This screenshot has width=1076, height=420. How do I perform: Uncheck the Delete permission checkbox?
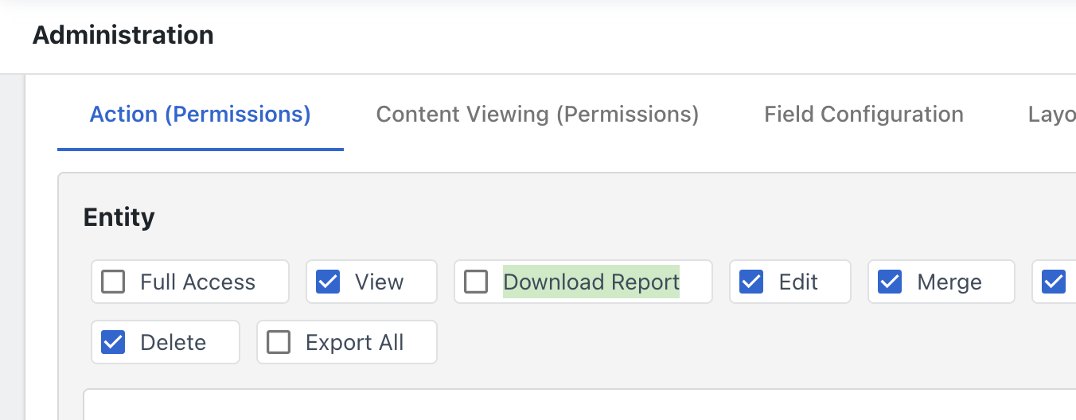[113, 342]
